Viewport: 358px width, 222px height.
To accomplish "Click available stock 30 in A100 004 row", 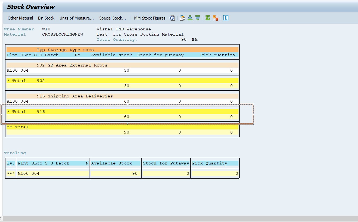I will coord(127,71).
